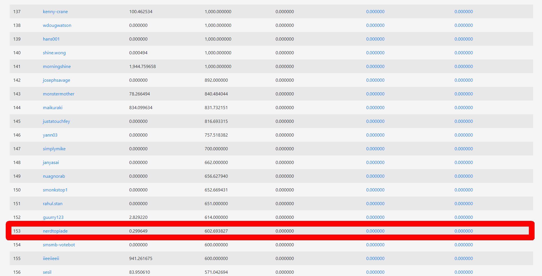The width and height of the screenshot is (542, 276).
Task: Select value 662.000000 in janyasai row
Action: [216, 163]
